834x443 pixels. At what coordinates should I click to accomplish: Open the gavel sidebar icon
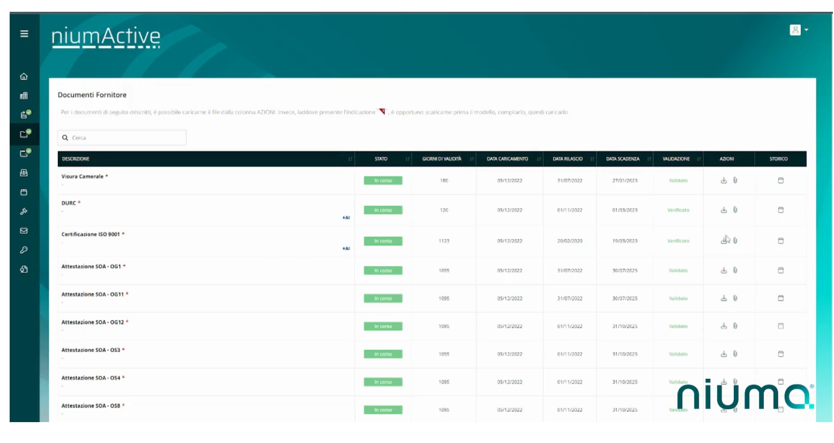(x=24, y=212)
